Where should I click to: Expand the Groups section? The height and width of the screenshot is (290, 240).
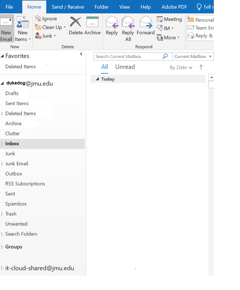2,247
